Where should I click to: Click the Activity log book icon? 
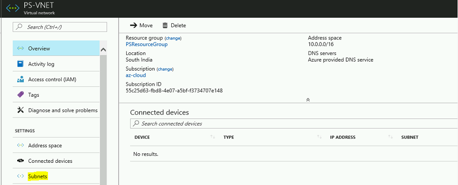(20, 64)
